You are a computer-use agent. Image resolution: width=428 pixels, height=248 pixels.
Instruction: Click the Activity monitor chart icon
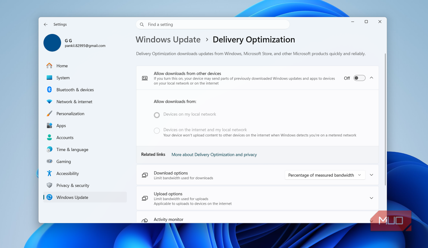click(145, 220)
